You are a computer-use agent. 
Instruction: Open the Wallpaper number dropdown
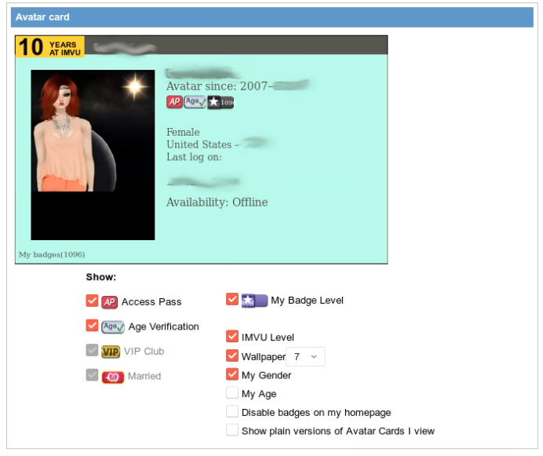point(305,356)
